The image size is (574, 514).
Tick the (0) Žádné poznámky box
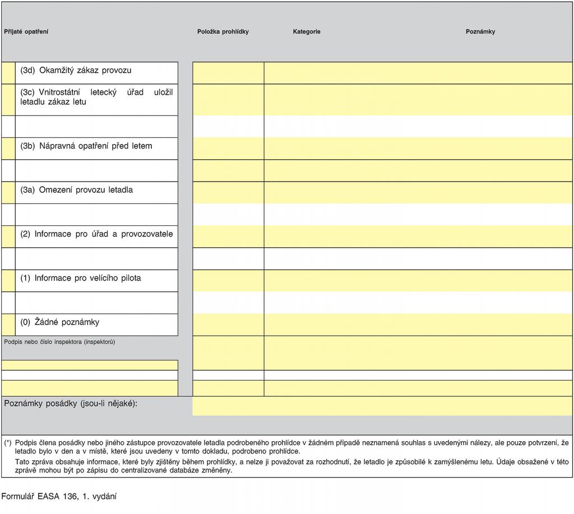tap(8, 325)
